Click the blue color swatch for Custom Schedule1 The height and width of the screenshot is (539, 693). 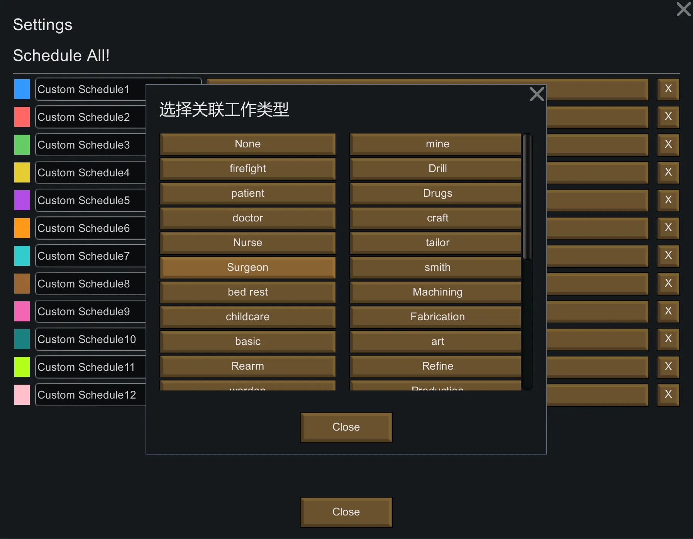point(22,89)
